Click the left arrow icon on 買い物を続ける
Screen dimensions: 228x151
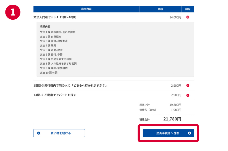click(39, 133)
